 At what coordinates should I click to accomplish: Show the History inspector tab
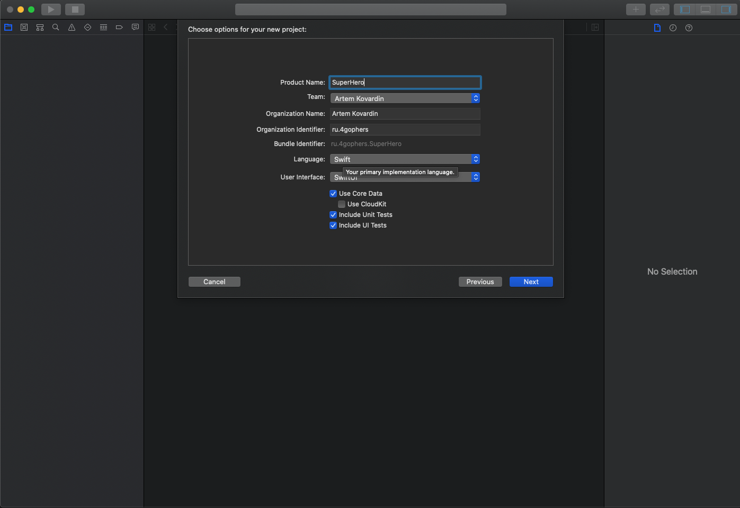673,28
